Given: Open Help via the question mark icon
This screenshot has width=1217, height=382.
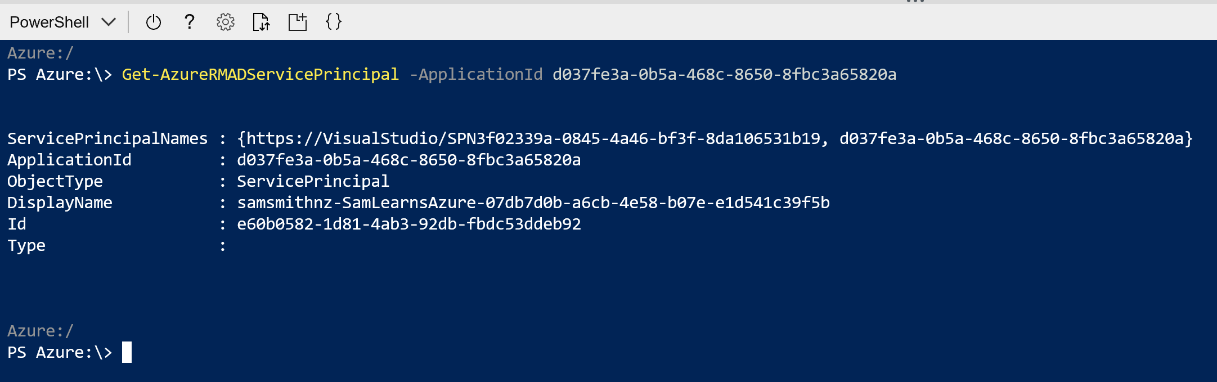Looking at the screenshot, I should coord(190,22).
